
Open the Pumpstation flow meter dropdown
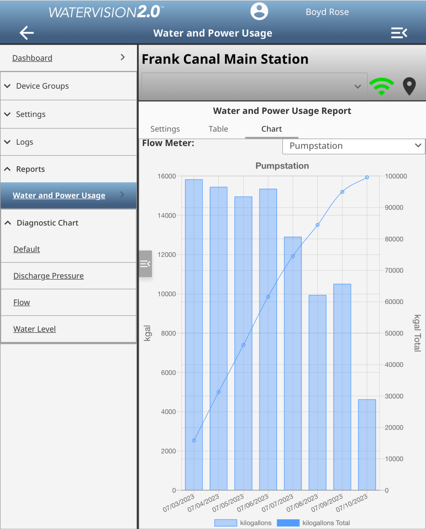(353, 146)
